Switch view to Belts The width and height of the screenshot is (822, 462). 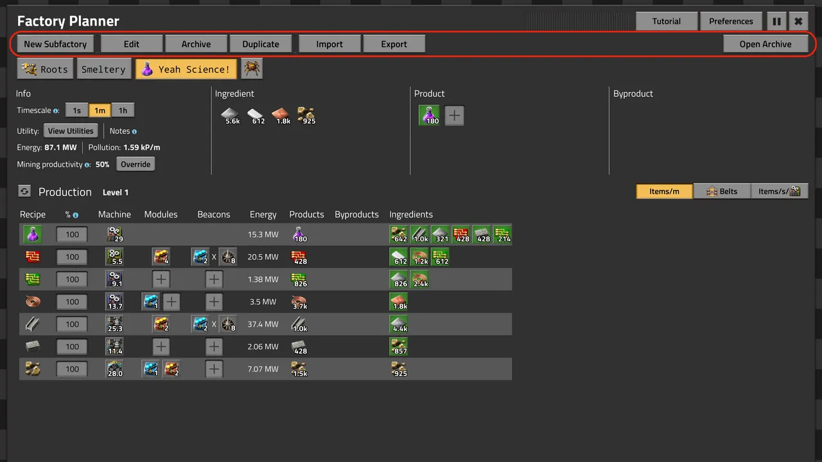click(722, 191)
